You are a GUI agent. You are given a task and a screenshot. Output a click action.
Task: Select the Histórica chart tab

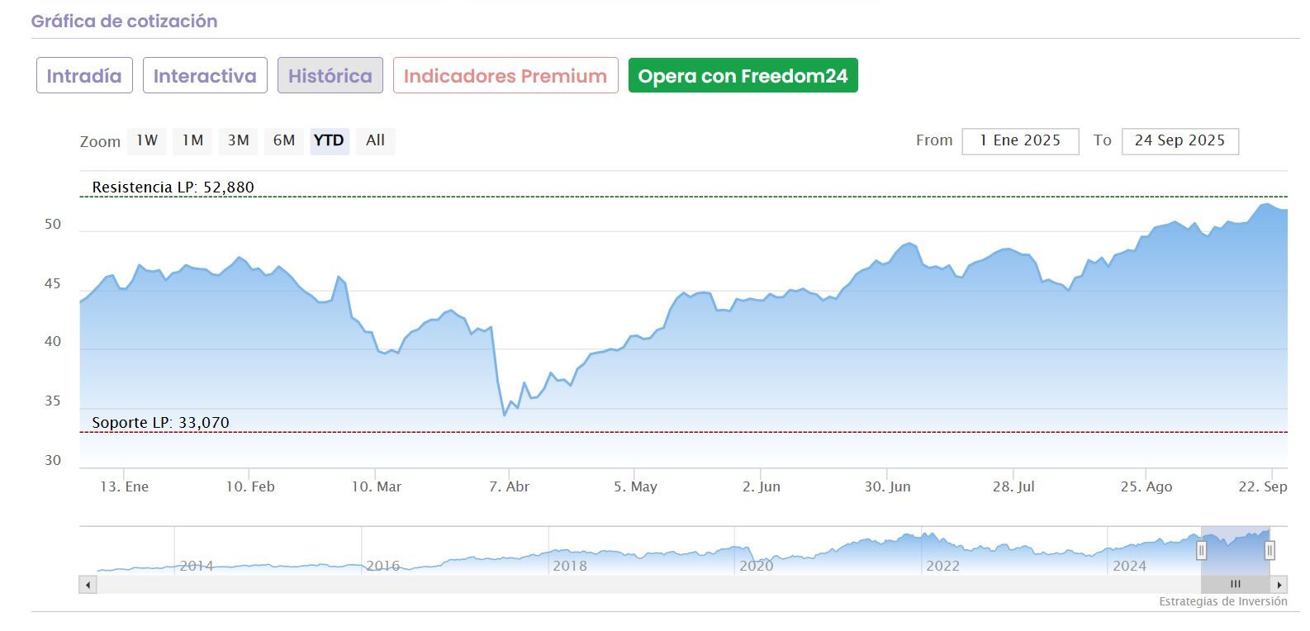click(x=330, y=76)
